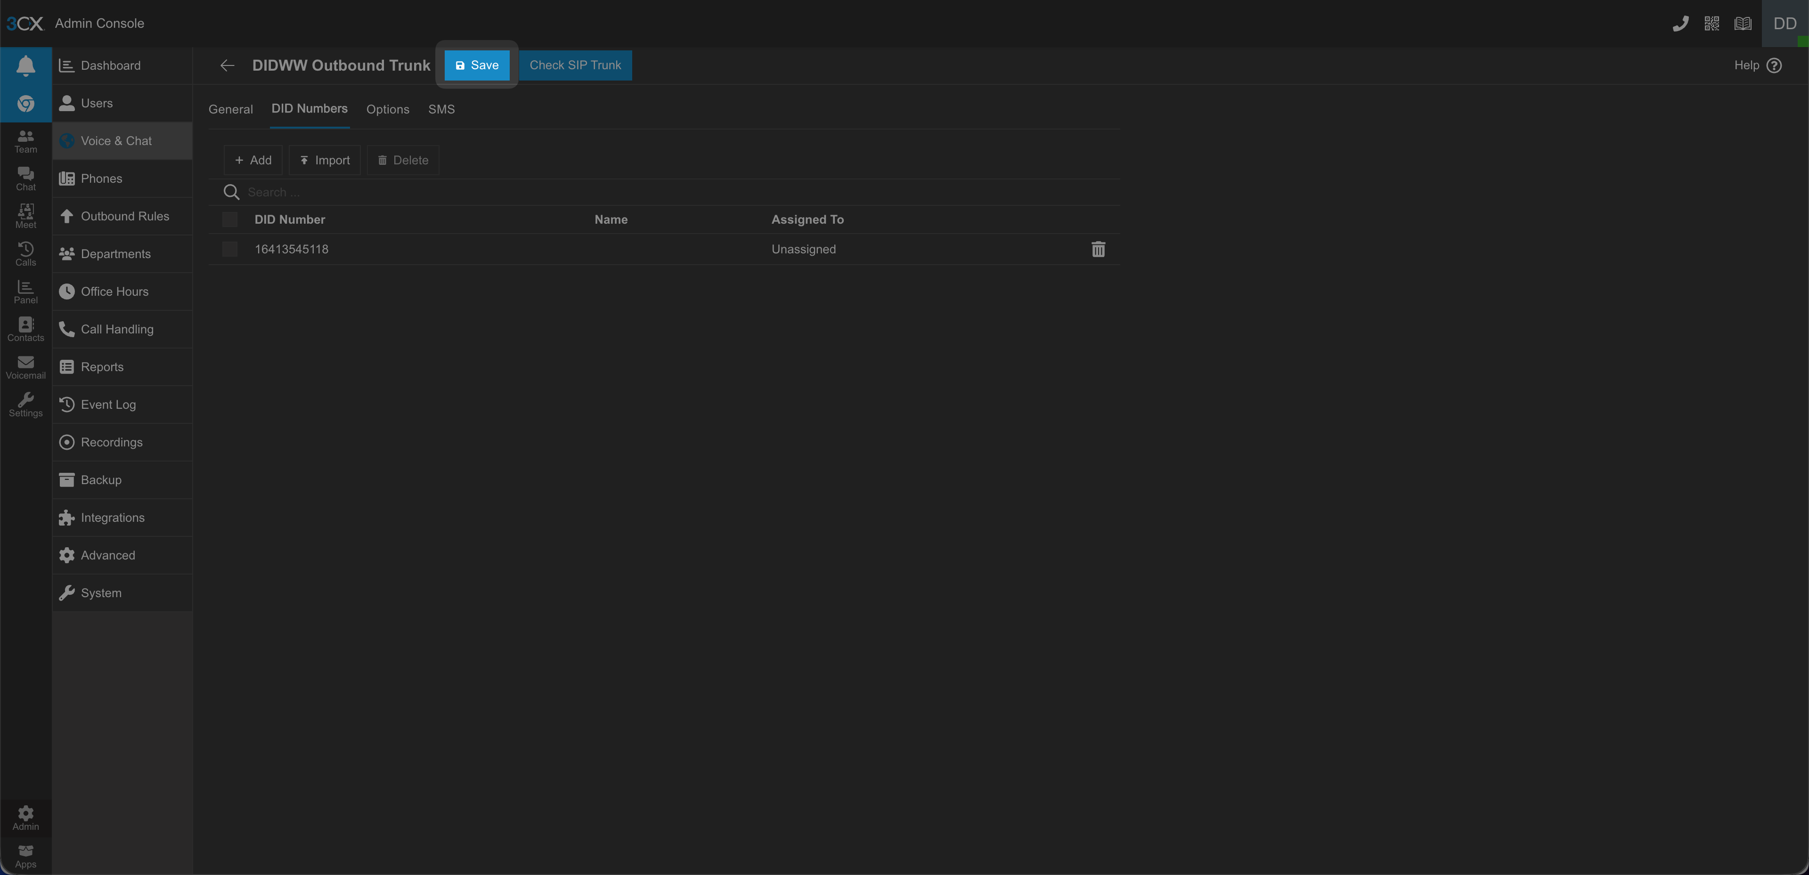Open the DD user avatar menu
Screen dimensions: 1809x875
pyautogui.click(x=1785, y=24)
